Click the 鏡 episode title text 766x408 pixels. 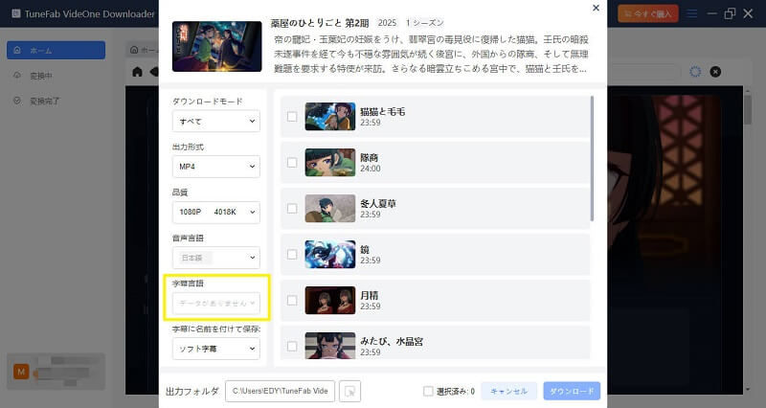tap(365, 249)
